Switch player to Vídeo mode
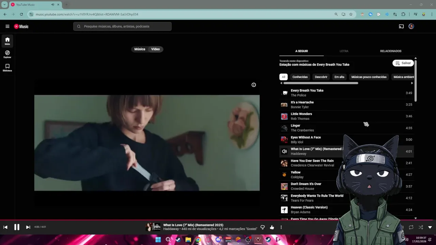The image size is (436, 245). [155, 49]
